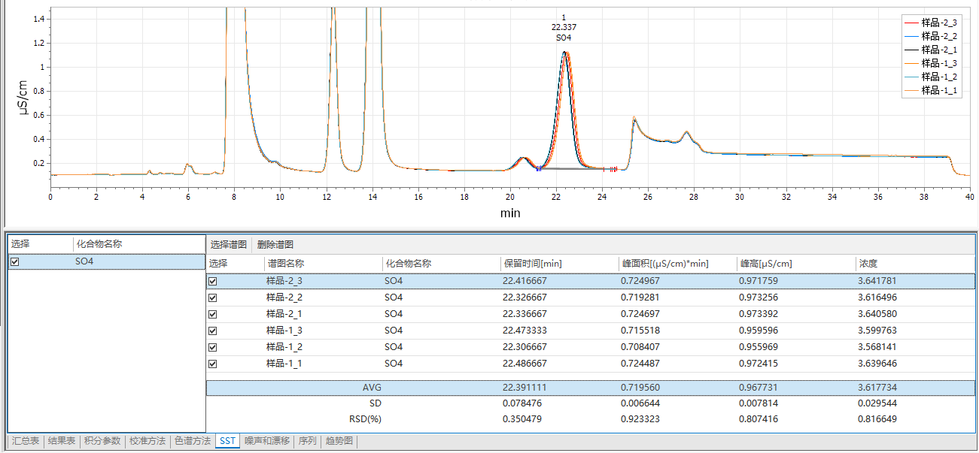Toggle the checkbox for row 样品-1_3

point(213,331)
